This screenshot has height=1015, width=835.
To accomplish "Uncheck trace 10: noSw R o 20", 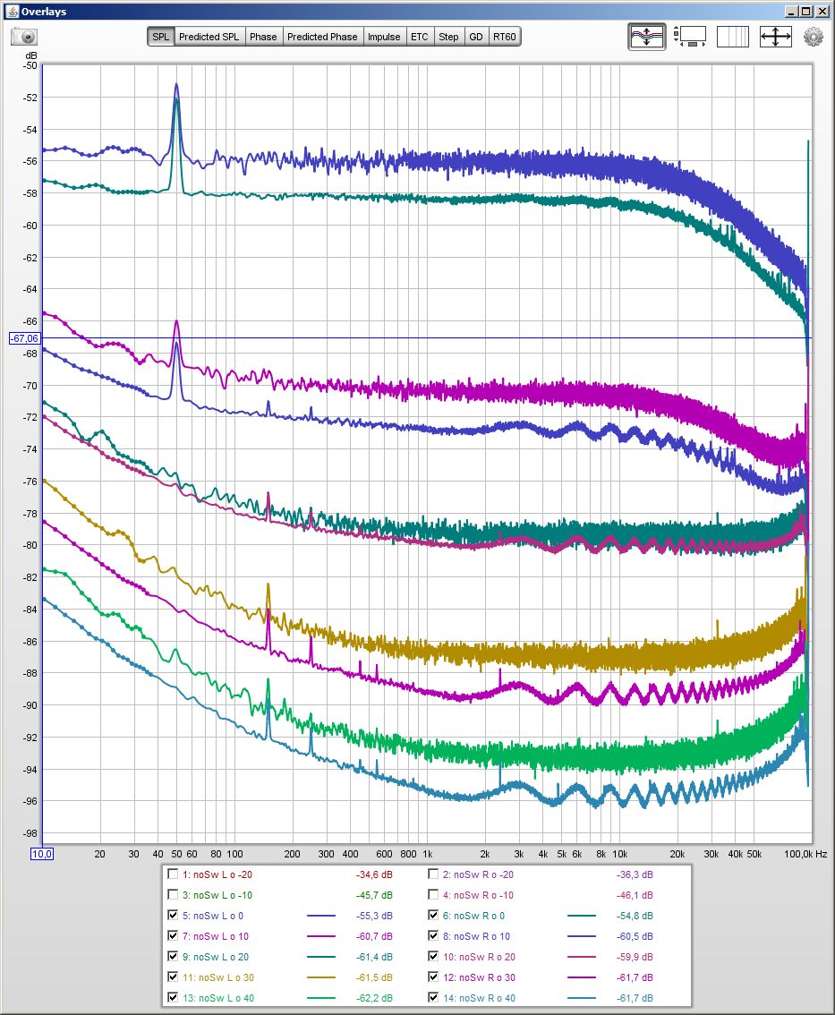I will [433, 956].
